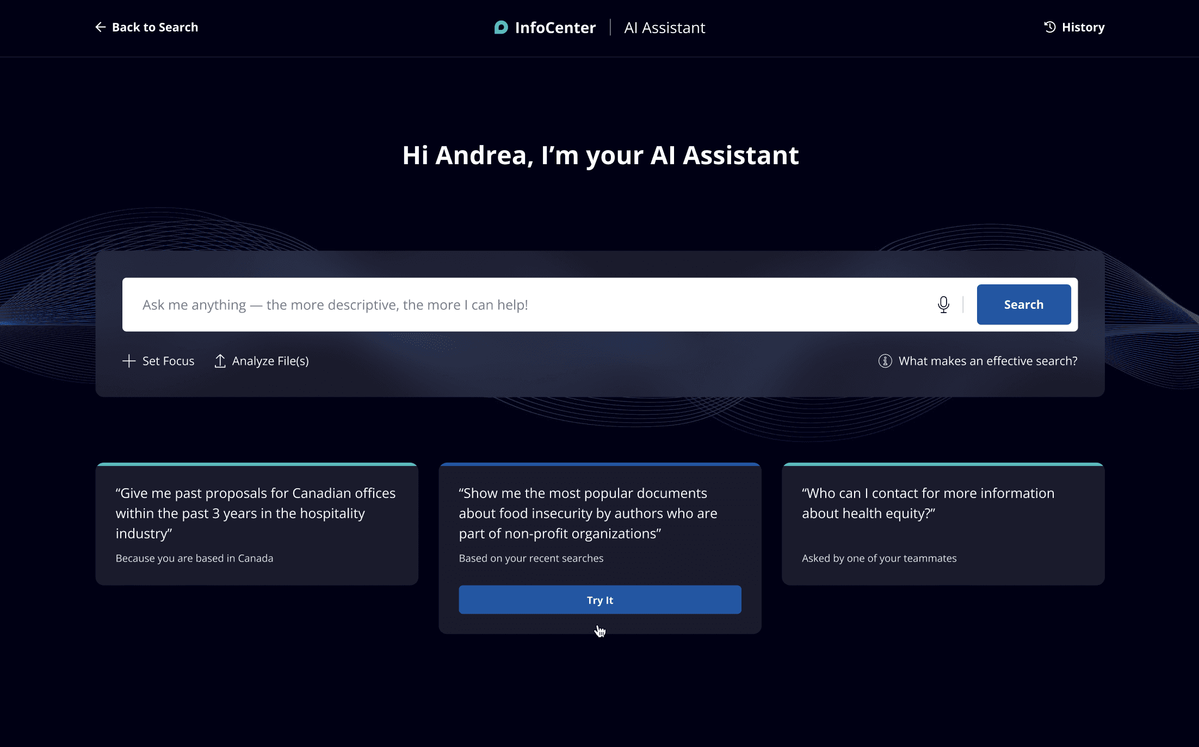The image size is (1199, 747).
Task: Click the Search button
Action: pos(1024,304)
